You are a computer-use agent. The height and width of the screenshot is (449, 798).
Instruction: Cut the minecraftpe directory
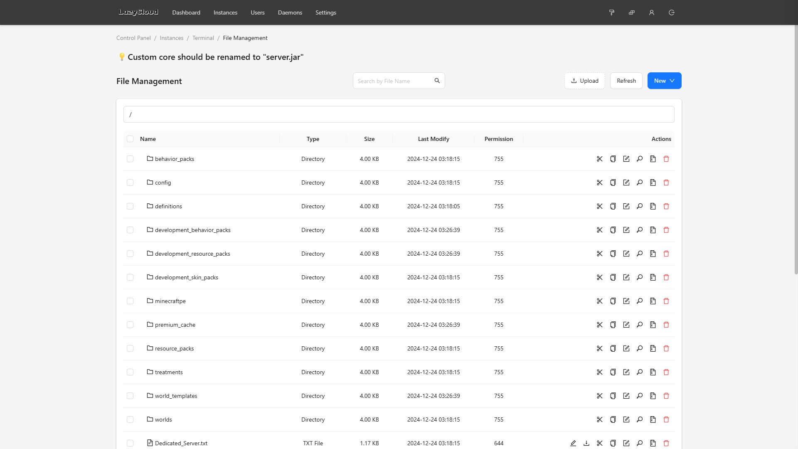(x=600, y=301)
